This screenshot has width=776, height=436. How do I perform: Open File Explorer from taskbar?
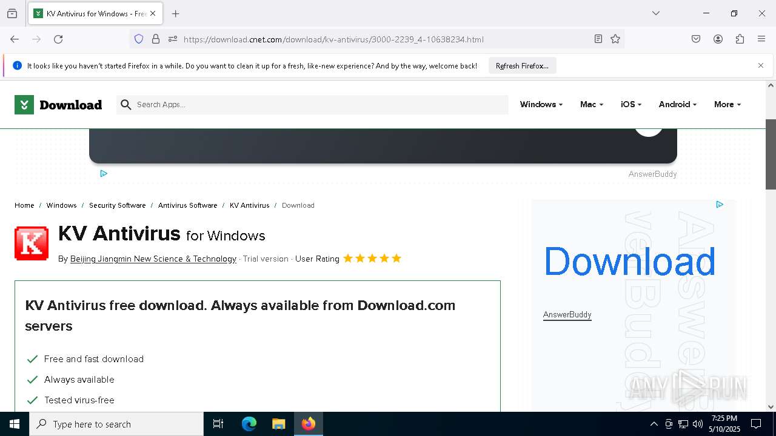click(278, 424)
